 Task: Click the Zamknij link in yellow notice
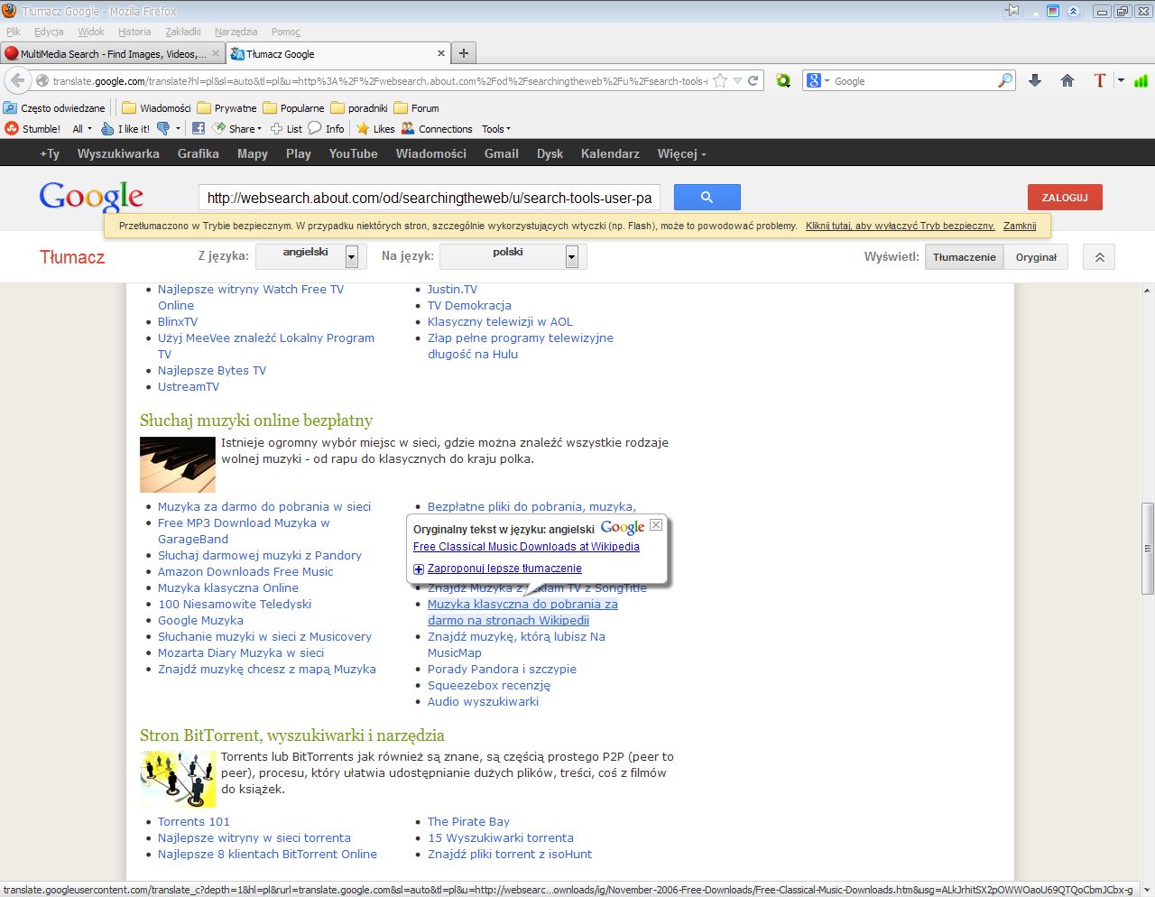click(1020, 226)
